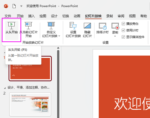Screen dimensions: 150x118
Task: Click the slide thumbnail pane scrollbar
Action: pos(58,84)
